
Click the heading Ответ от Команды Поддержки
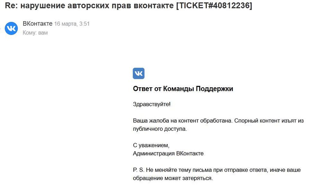[183, 89]
